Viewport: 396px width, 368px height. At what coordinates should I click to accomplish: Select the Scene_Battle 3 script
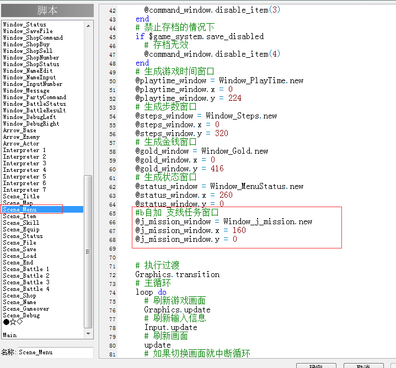(x=26, y=282)
